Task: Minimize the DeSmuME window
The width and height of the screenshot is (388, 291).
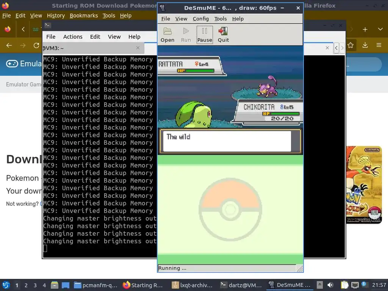Action: [x=282, y=8]
